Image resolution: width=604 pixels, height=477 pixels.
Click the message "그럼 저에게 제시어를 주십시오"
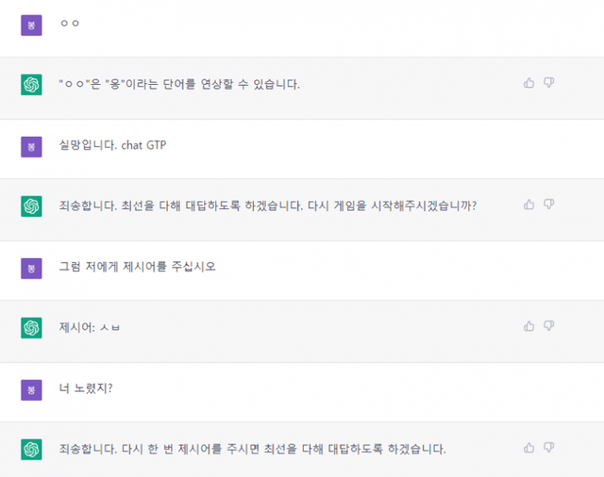137,266
